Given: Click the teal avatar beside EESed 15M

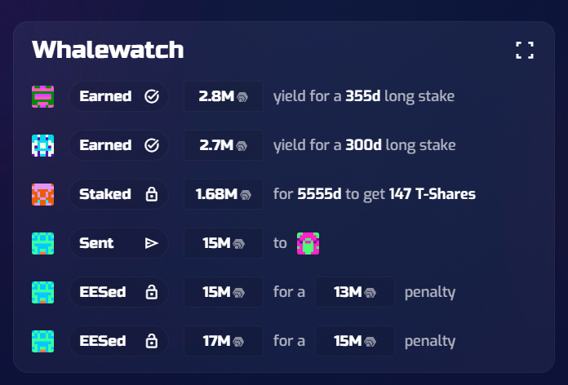Looking at the screenshot, I should (x=42, y=292).
